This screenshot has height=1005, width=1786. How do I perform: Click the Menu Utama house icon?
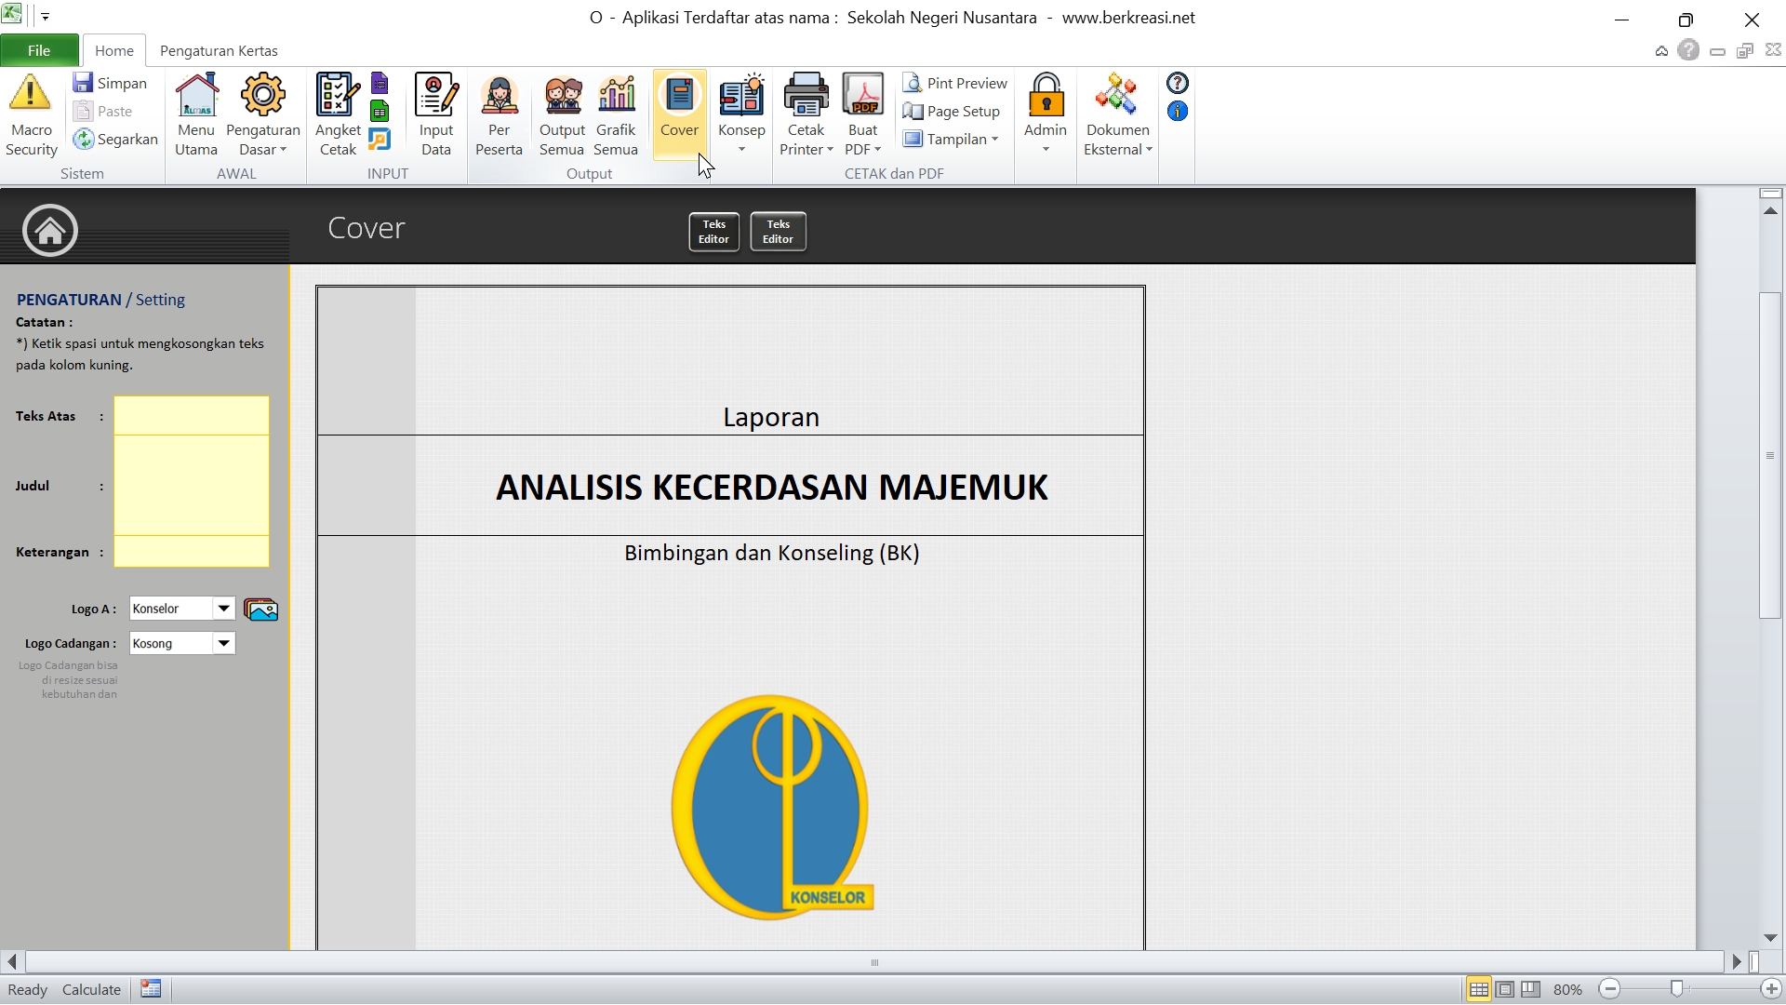point(196,94)
